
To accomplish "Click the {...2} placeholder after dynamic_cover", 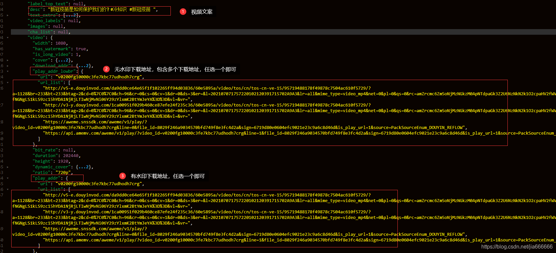I will [x=83, y=167].
